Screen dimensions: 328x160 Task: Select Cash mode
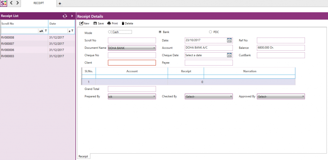(110, 32)
